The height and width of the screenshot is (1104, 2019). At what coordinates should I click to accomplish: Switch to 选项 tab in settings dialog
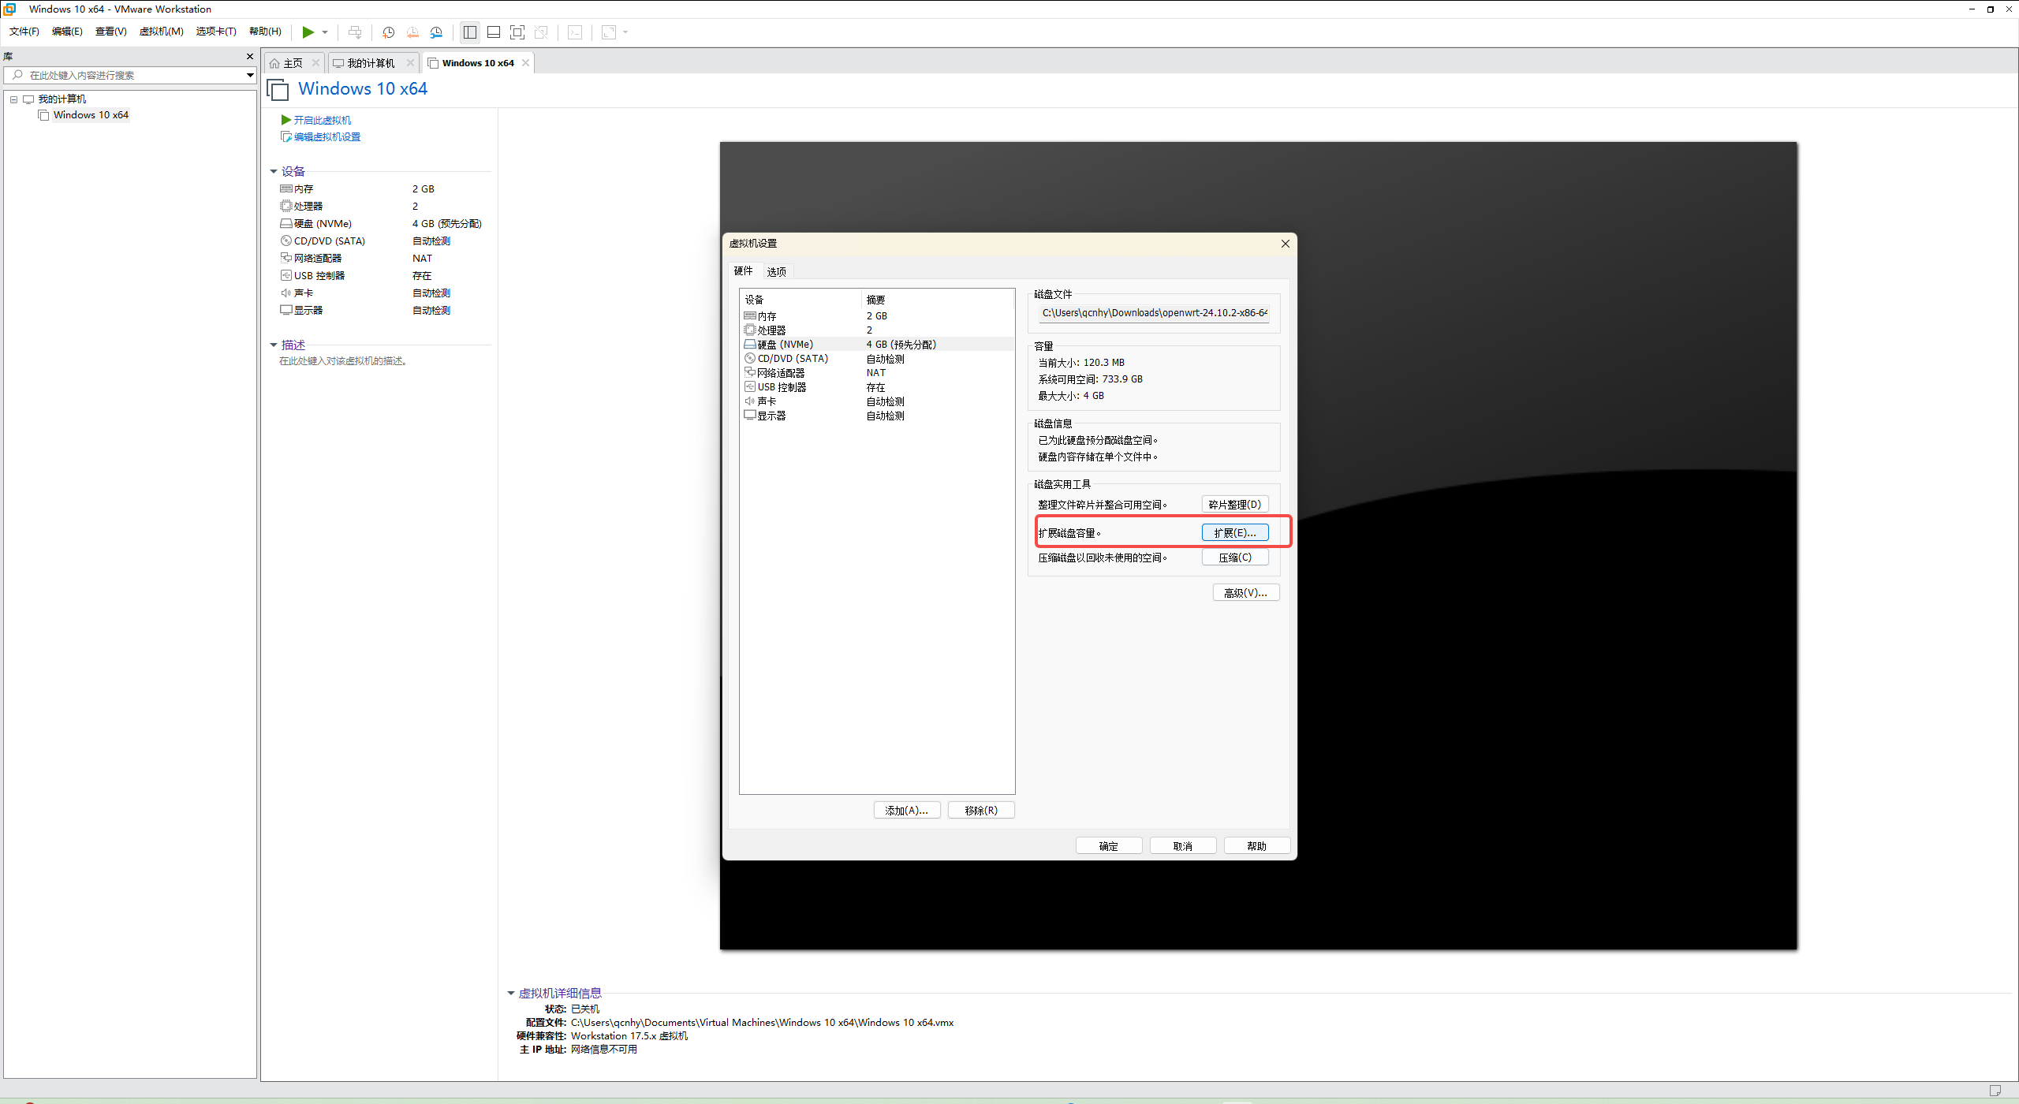pyautogui.click(x=776, y=272)
